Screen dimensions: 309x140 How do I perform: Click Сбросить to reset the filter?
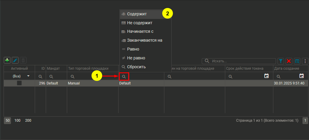click(x=136, y=67)
